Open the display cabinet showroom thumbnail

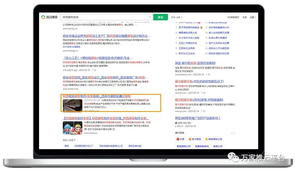tap(72, 105)
